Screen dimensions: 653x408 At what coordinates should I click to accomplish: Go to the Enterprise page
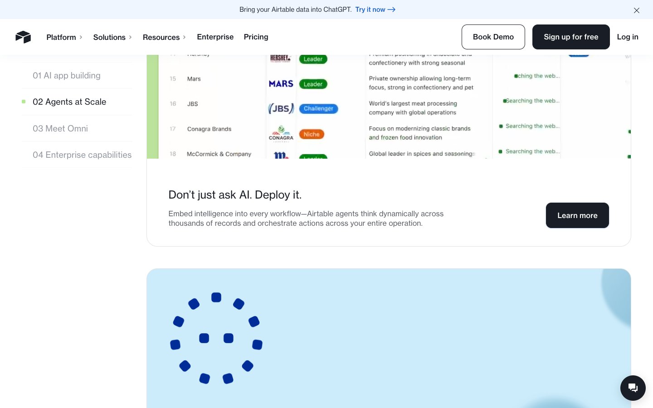click(215, 37)
